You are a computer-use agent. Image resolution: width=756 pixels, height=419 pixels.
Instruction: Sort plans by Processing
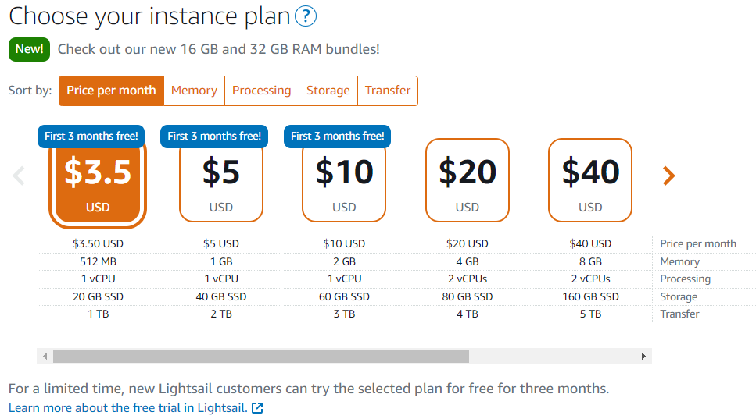tap(262, 91)
